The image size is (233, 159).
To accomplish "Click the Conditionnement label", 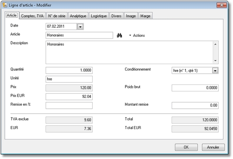I will [x=138, y=69].
